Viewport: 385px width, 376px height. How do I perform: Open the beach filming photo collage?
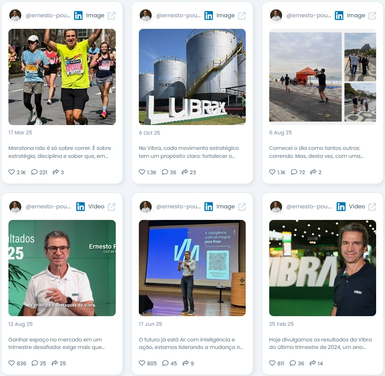(322, 77)
